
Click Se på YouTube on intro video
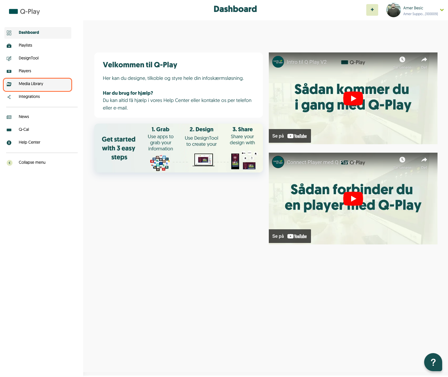[290, 136]
